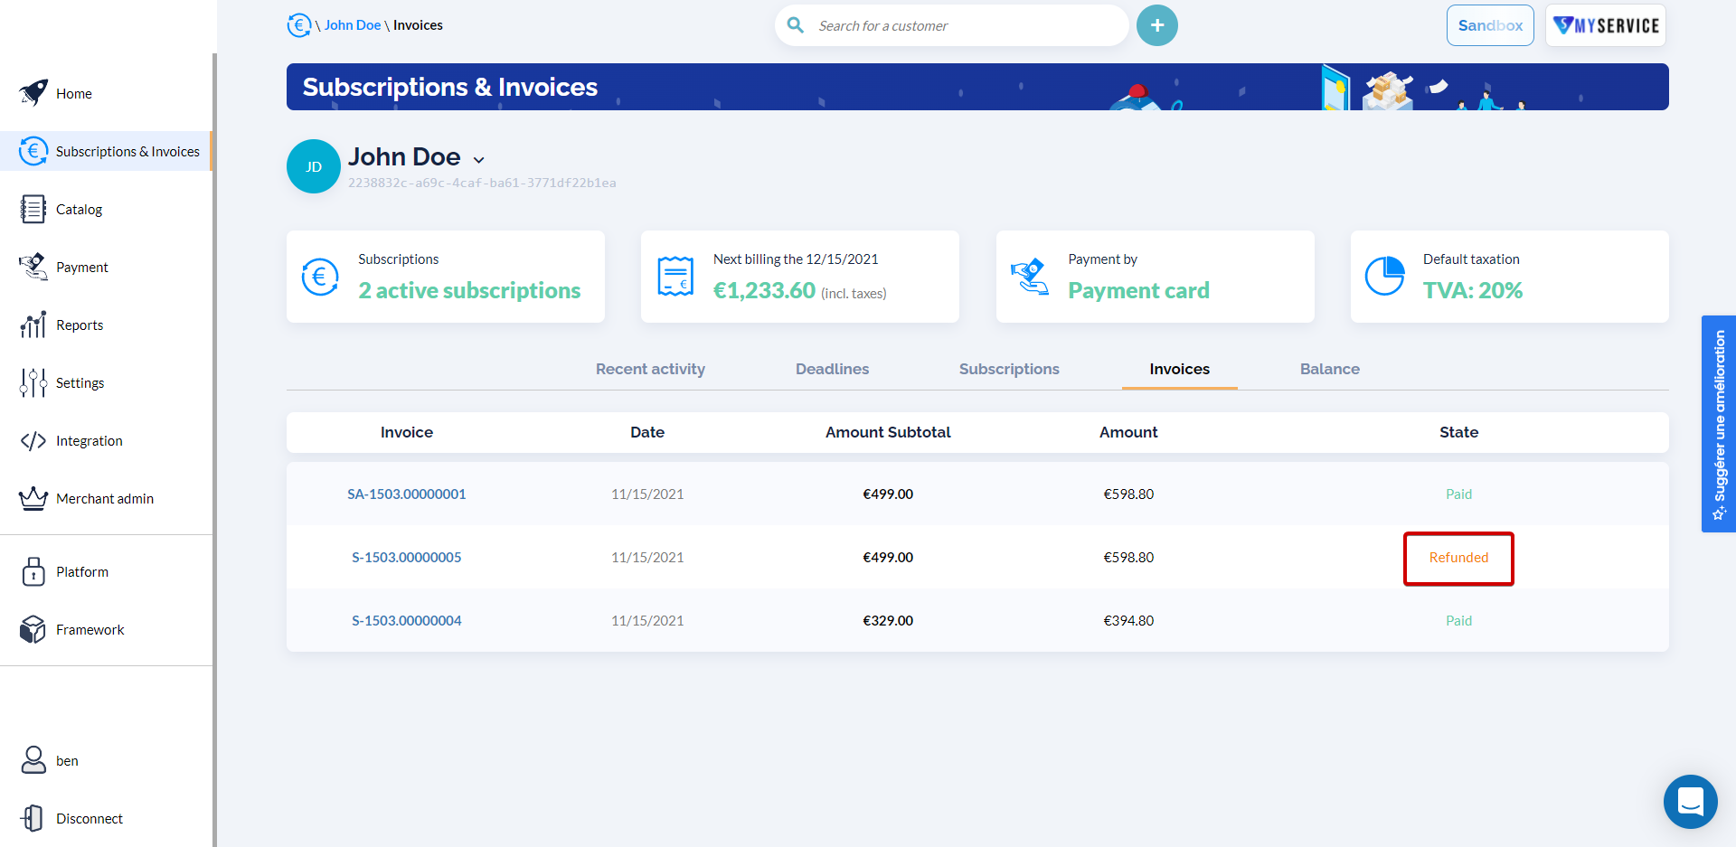This screenshot has height=847, width=1736.
Task: Open invoice SA-1503.00000001
Action: [x=407, y=494]
